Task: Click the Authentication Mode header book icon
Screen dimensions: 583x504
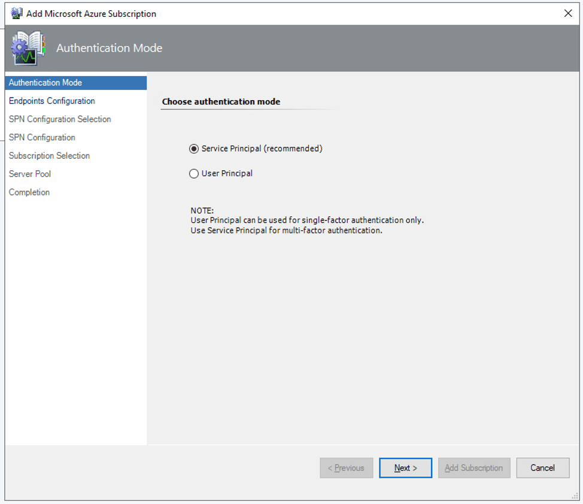Action: click(28, 48)
